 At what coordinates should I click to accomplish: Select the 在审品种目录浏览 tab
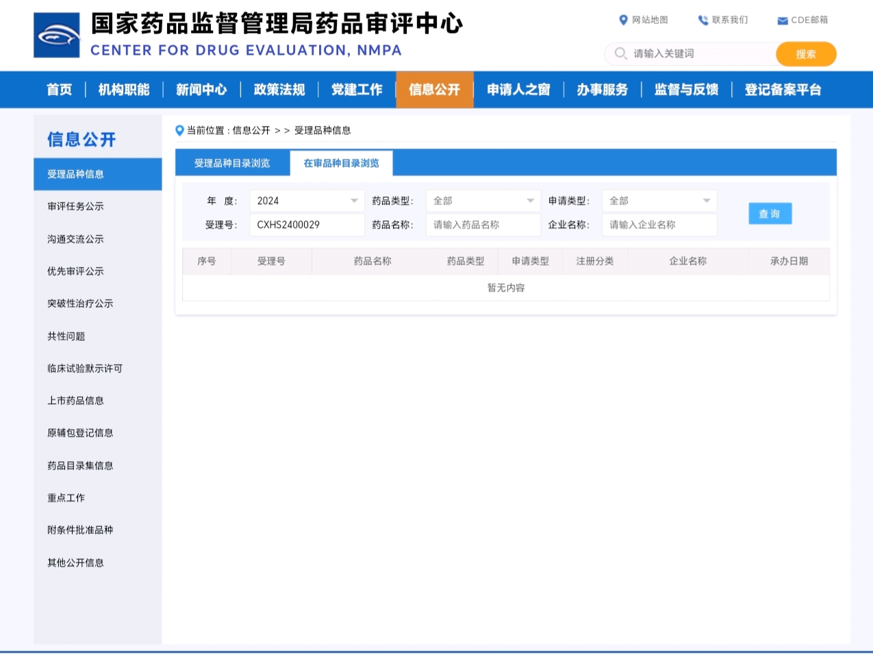(341, 163)
